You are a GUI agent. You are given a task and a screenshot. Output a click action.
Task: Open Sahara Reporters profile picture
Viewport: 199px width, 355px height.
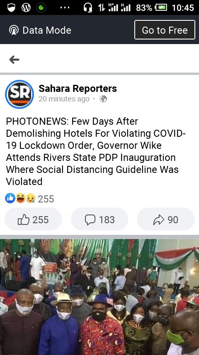(x=19, y=94)
